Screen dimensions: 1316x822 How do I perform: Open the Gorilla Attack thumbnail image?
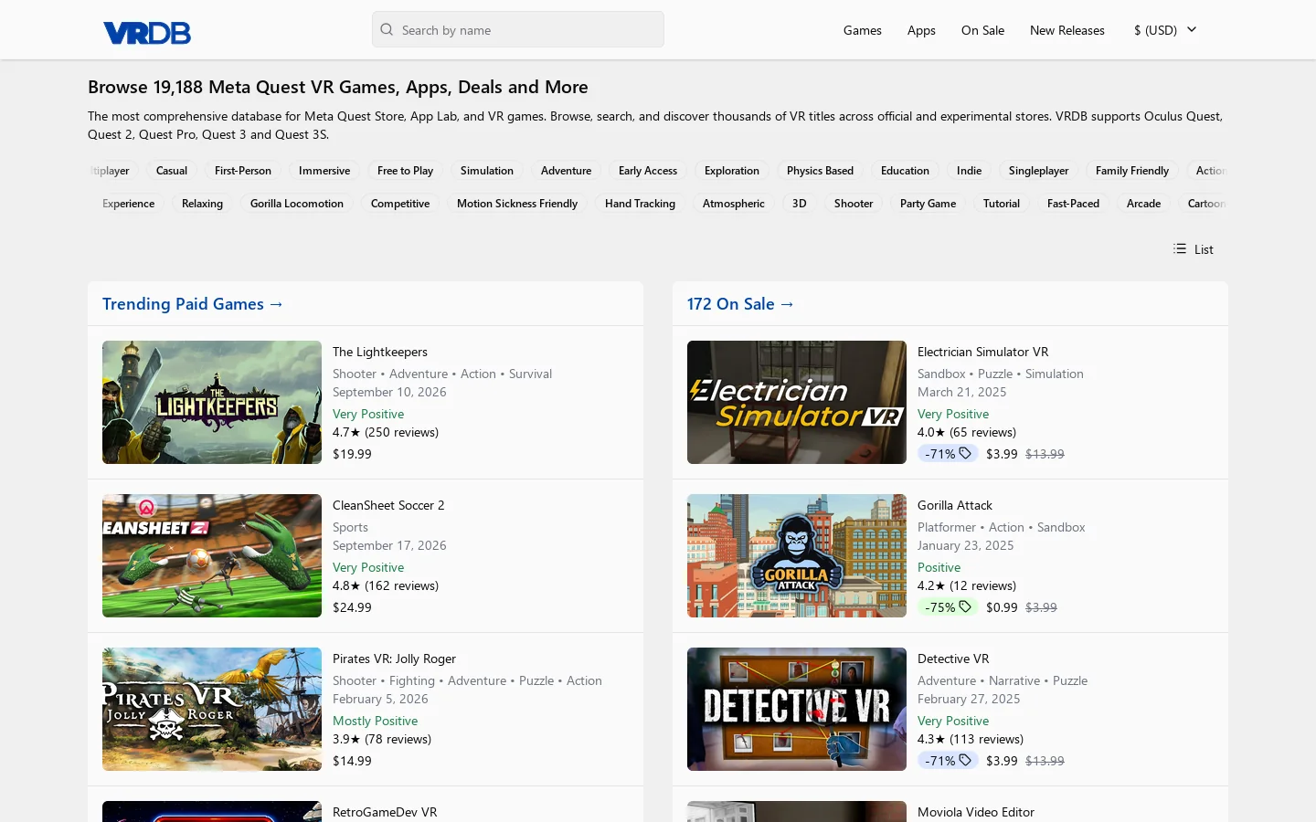coord(797,555)
